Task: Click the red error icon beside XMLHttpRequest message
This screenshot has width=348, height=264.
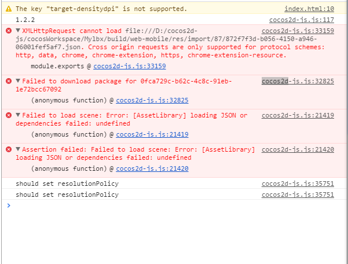Action: coord(9,31)
